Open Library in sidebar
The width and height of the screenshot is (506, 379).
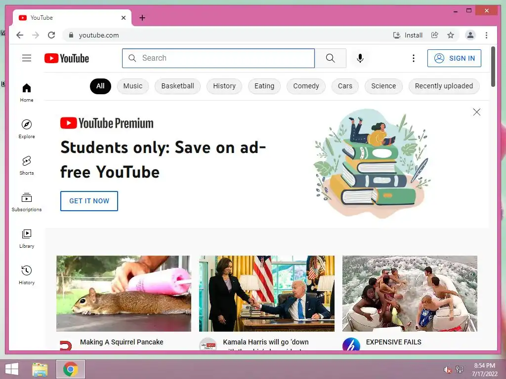[x=27, y=238]
